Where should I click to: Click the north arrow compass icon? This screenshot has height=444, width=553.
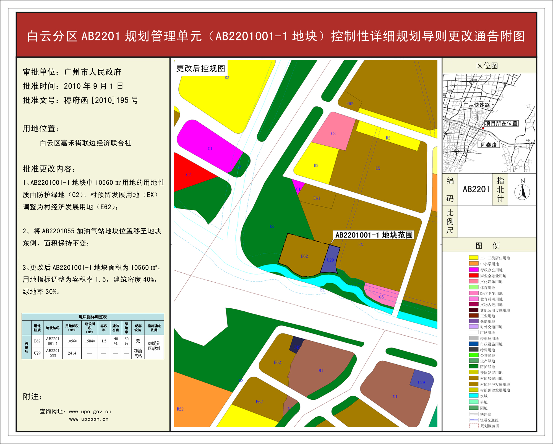(x=522, y=192)
